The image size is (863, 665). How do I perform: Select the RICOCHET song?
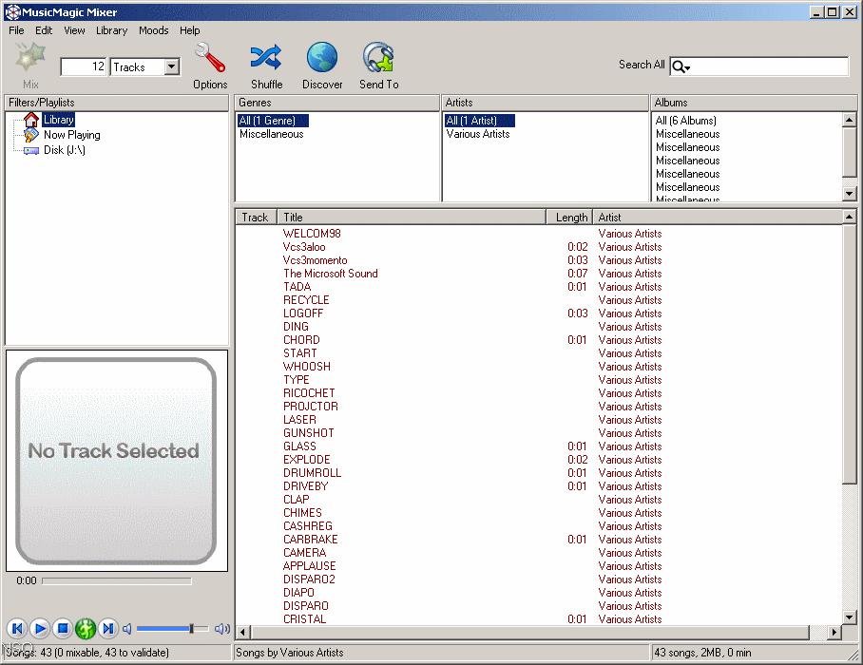tap(309, 392)
